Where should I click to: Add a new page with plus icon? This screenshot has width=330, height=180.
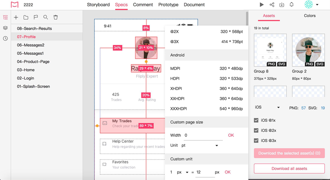click(16, 18)
